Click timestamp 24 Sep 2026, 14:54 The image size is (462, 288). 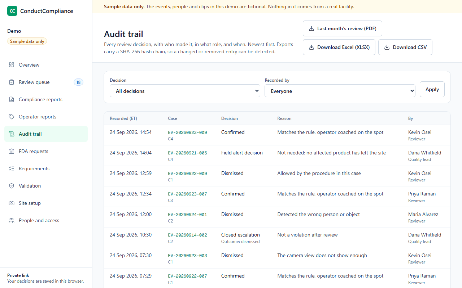pos(131,132)
